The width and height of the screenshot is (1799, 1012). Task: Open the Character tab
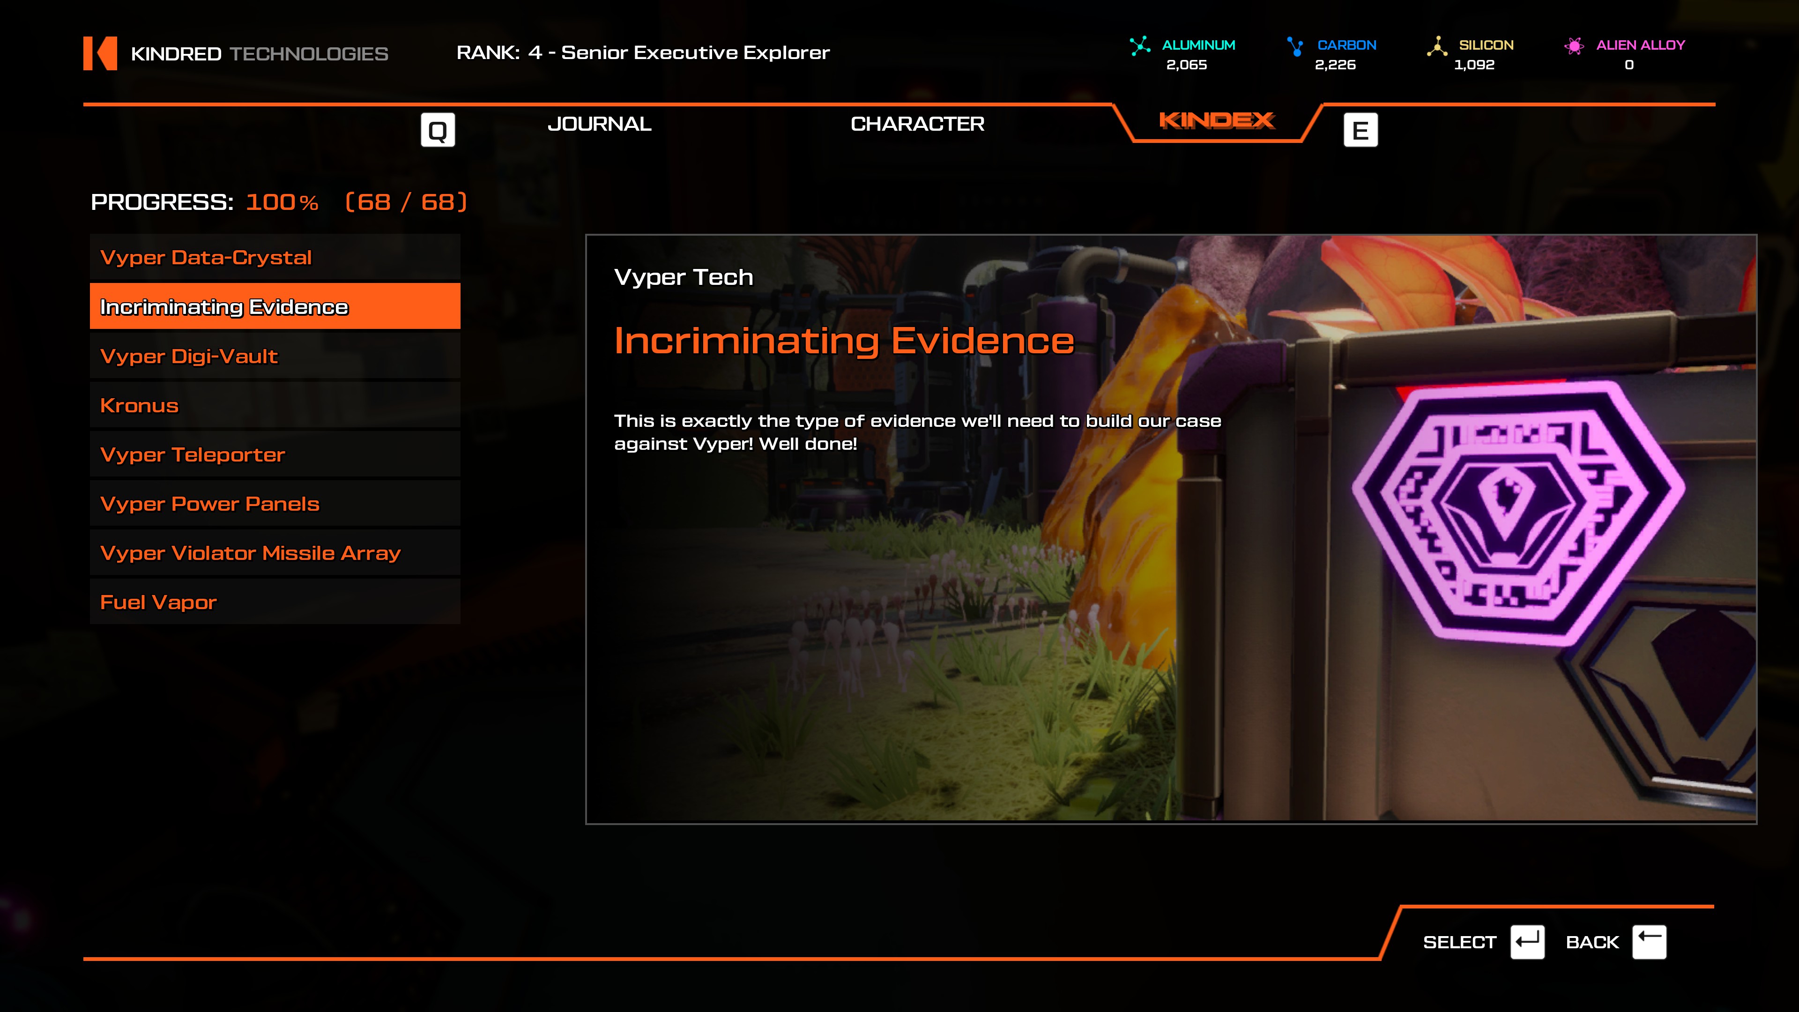(917, 124)
